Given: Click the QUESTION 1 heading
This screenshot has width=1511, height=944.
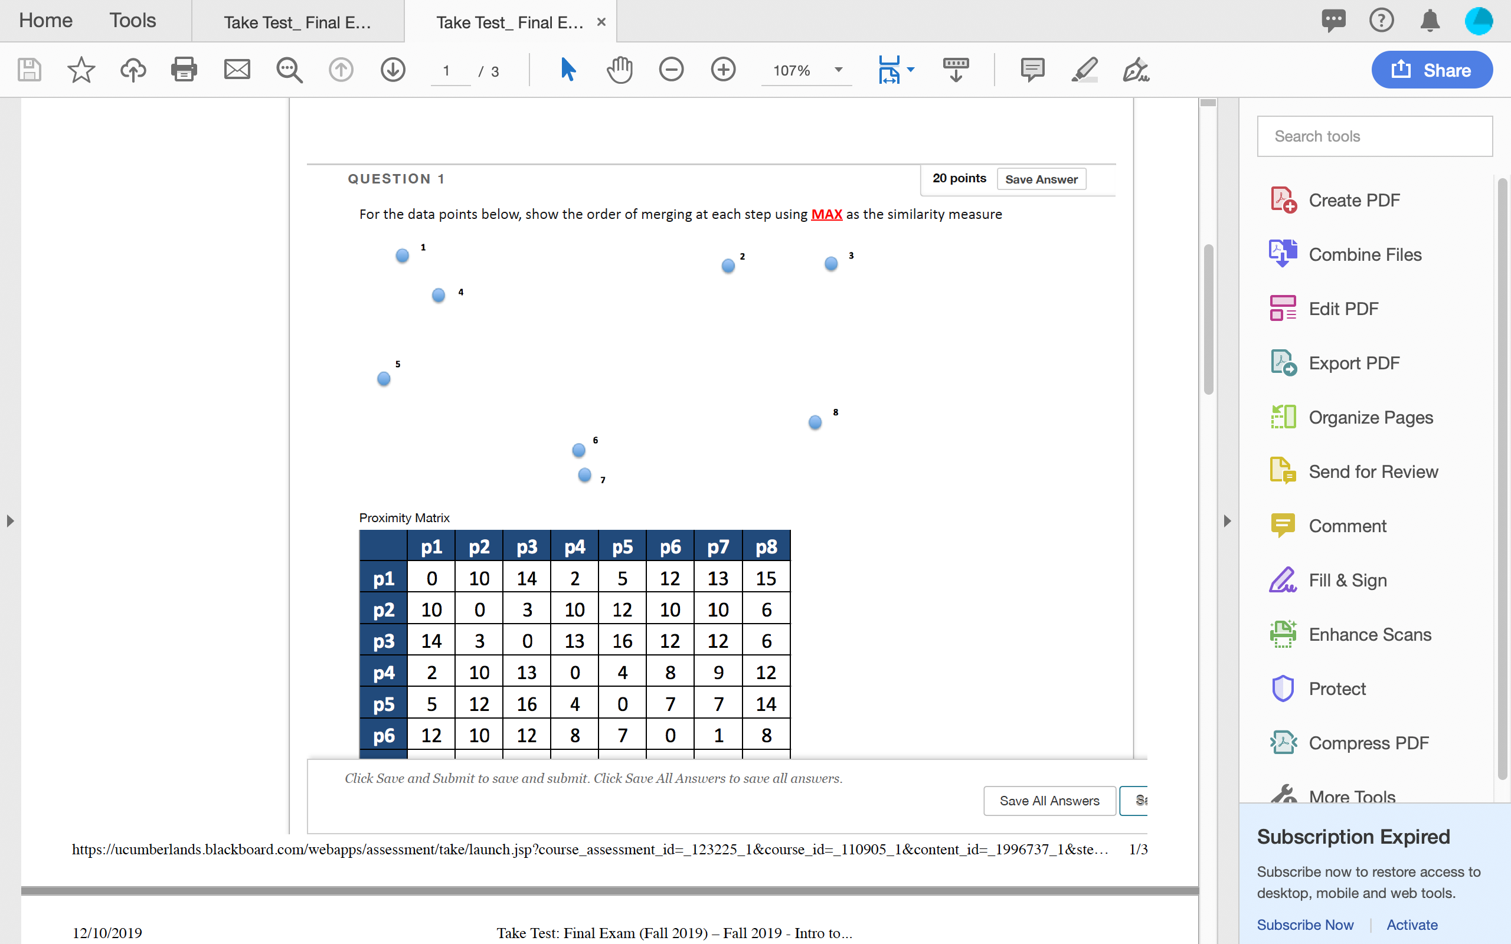Looking at the screenshot, I should (397, 179).
